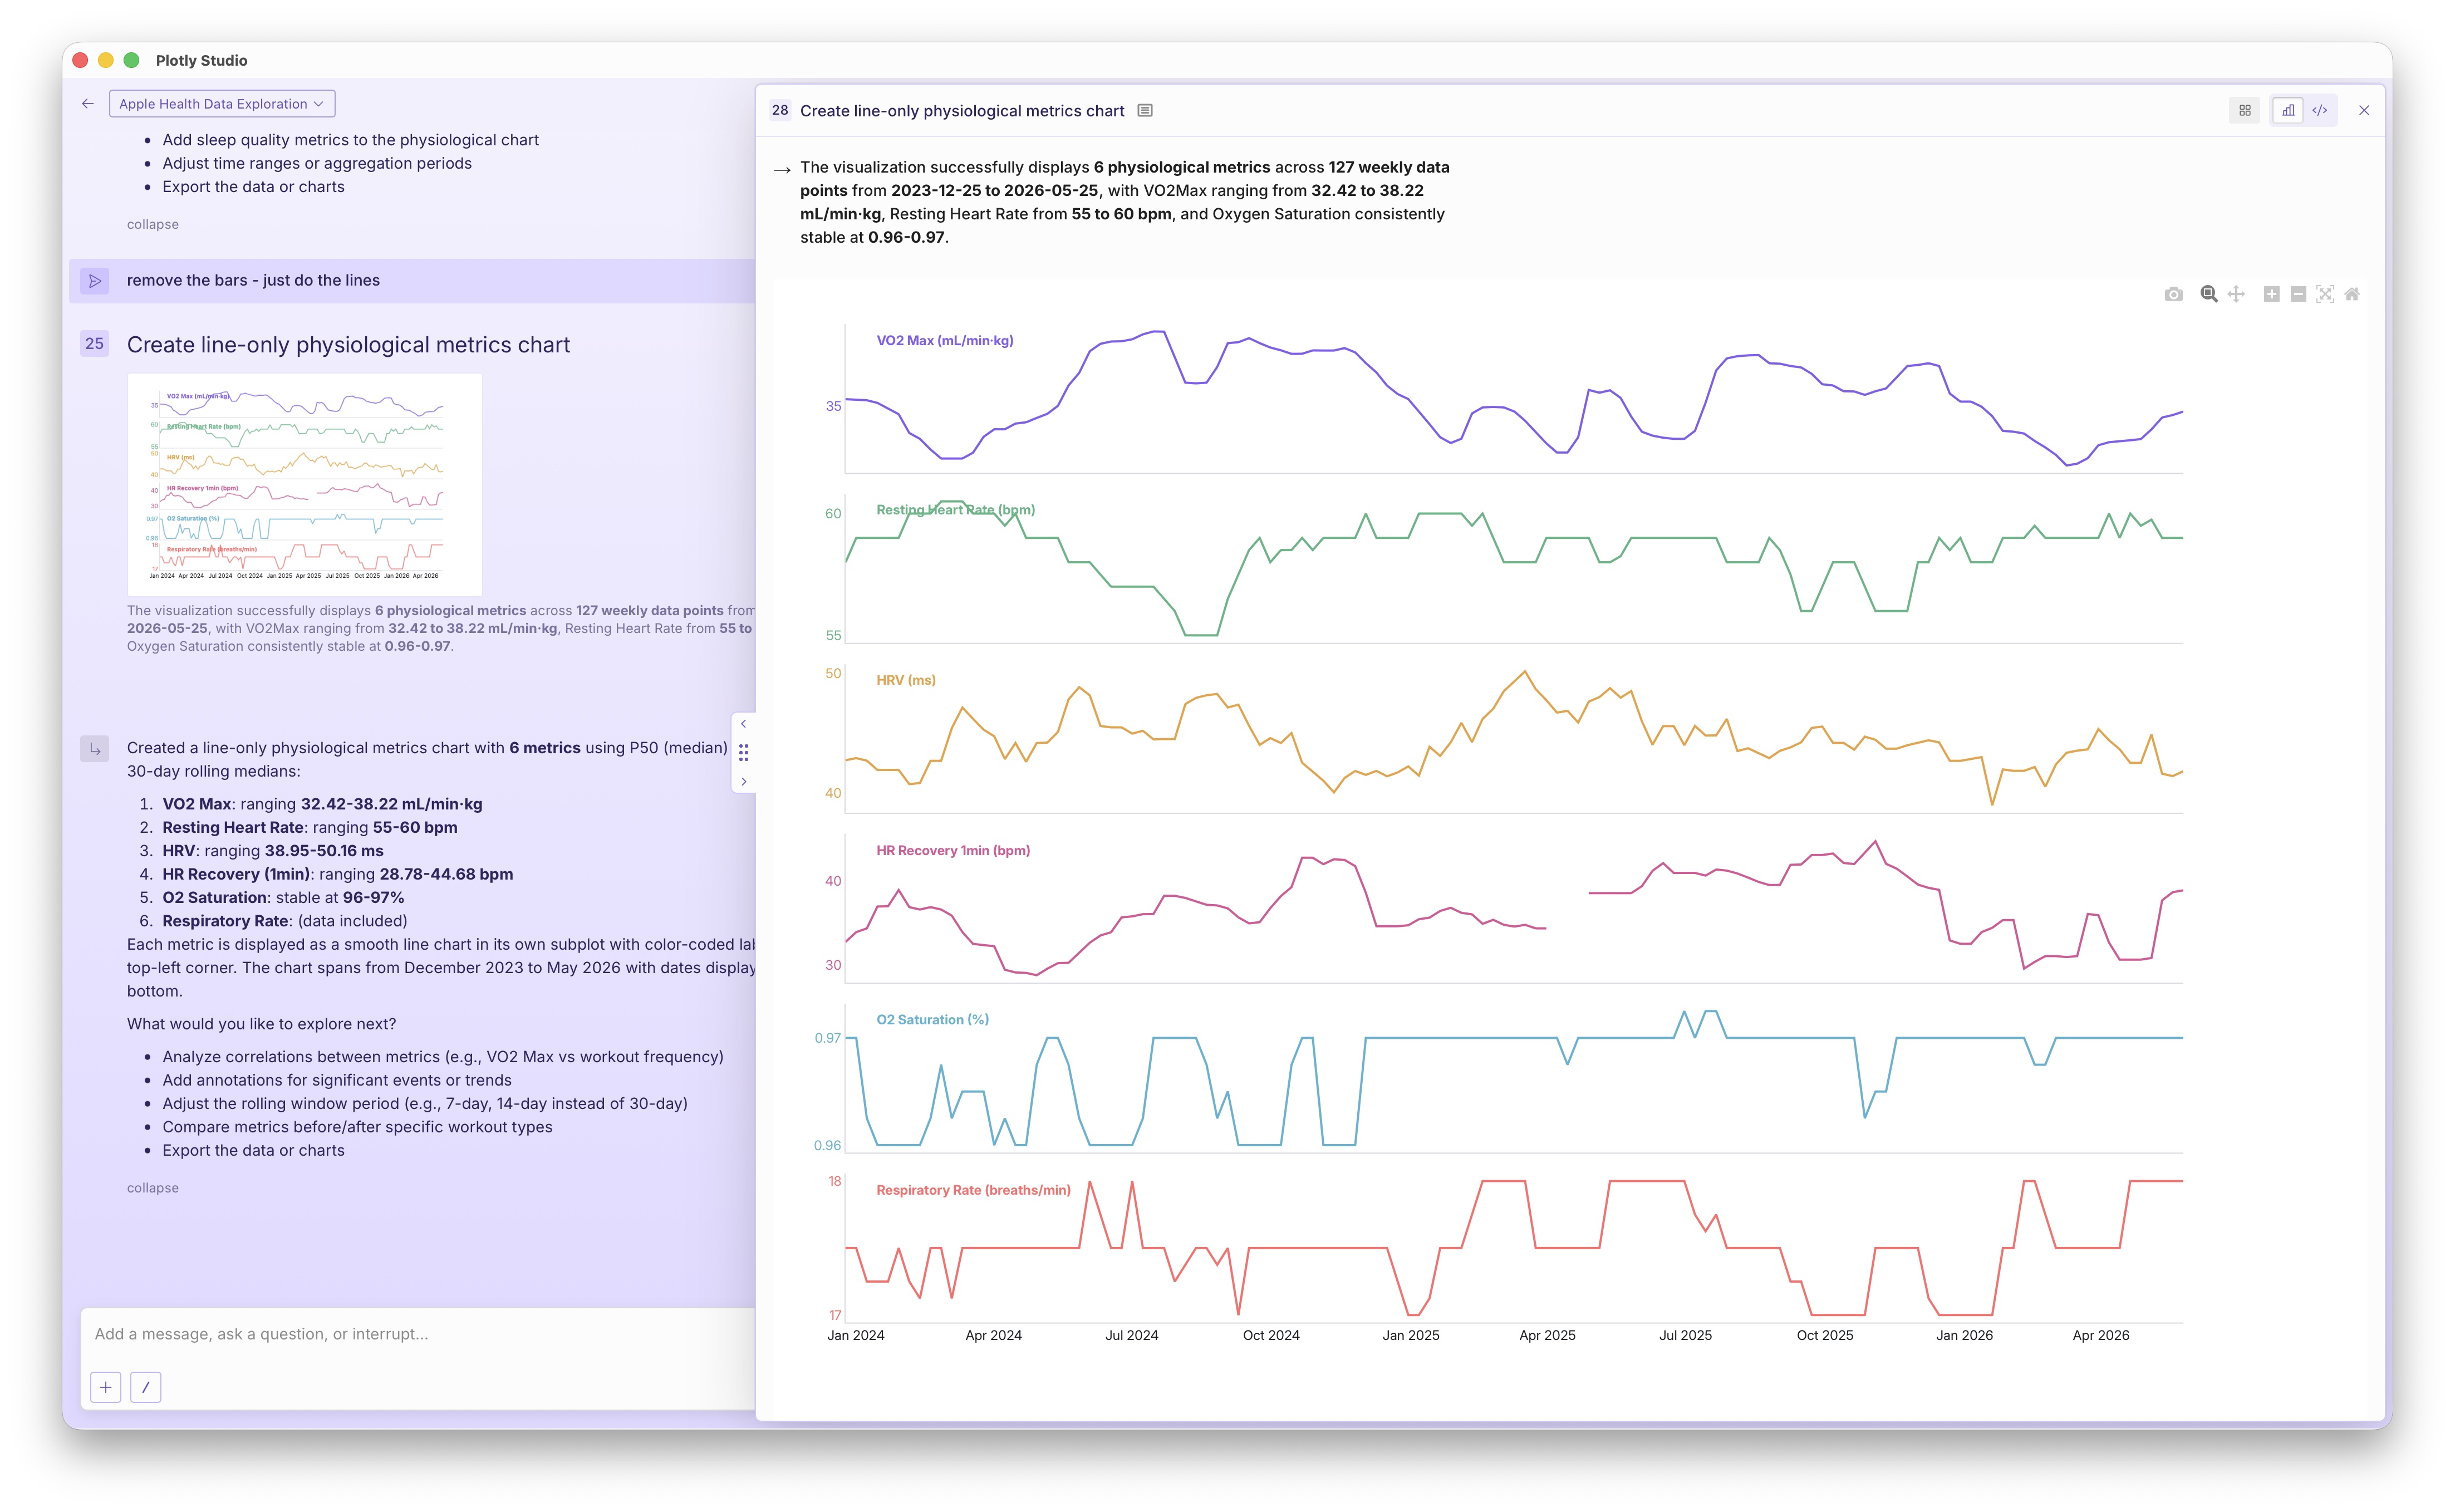Open the step 25 chart thumbnail

click(x=305, y=485)
